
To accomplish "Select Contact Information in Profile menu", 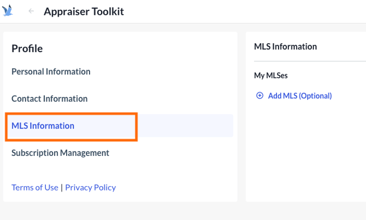I will pyautogui.click(x=49, y=99).
